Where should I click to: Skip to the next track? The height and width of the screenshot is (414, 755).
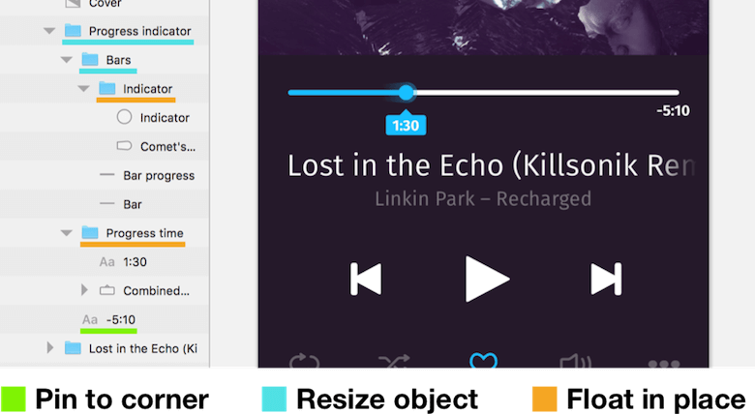[x=606, y=279]
